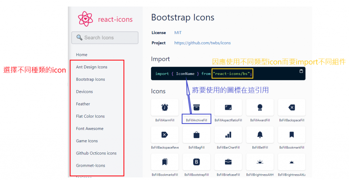The height and width of the screenshot is (180, 349).
Task: Open Ant Design Icons category
Action: pos(91,67)
